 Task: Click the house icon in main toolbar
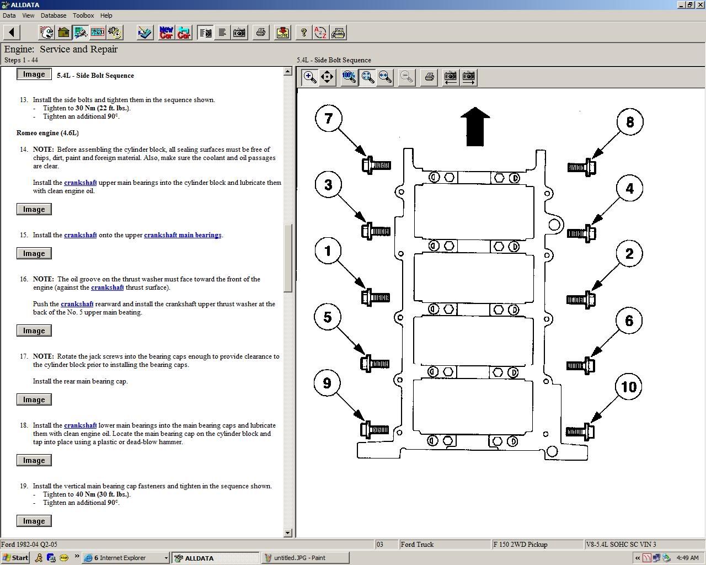click(64, 33)
